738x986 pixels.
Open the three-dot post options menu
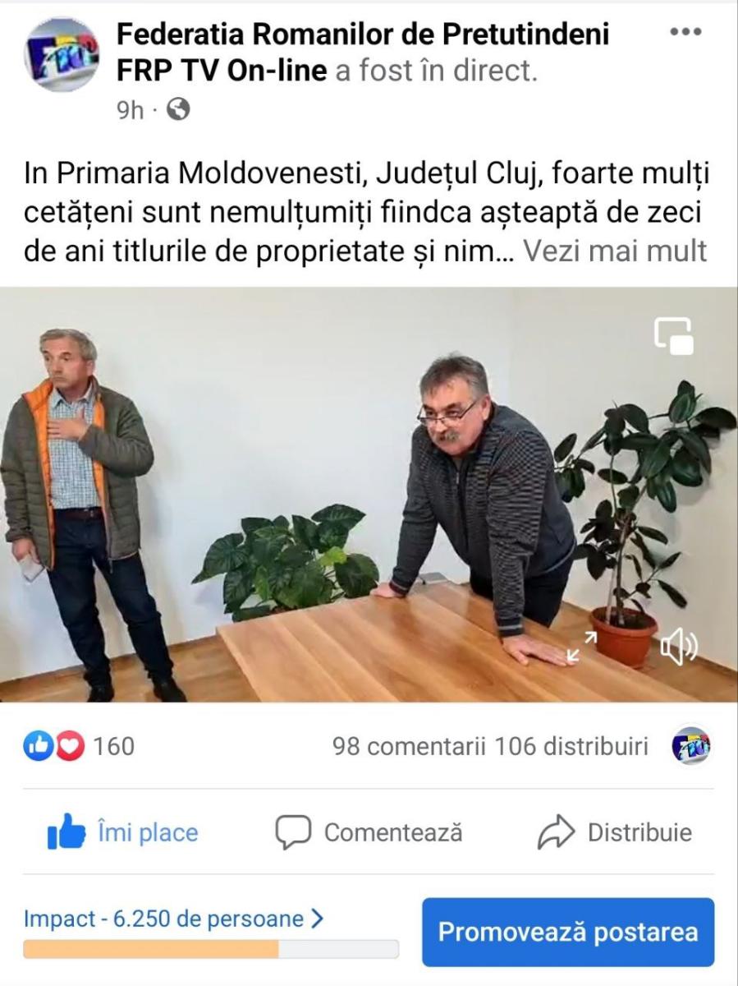[x=685, y=32]
